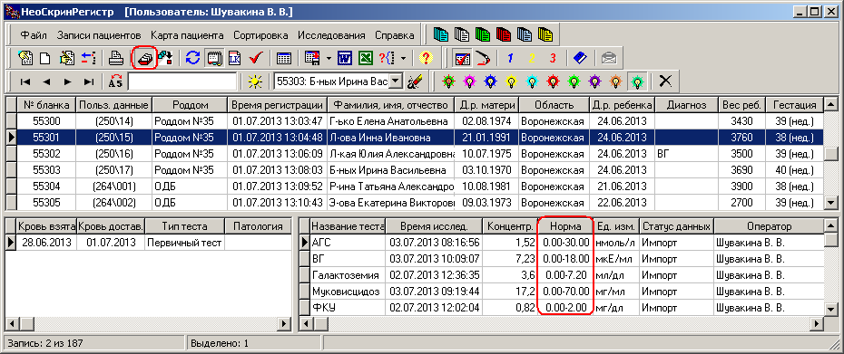Click the blue circular refresh arrows icon
Viewport: 844px width, 354px height.
(191, 57)
